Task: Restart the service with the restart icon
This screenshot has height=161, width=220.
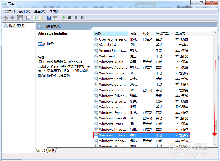Action: [82, 17]
